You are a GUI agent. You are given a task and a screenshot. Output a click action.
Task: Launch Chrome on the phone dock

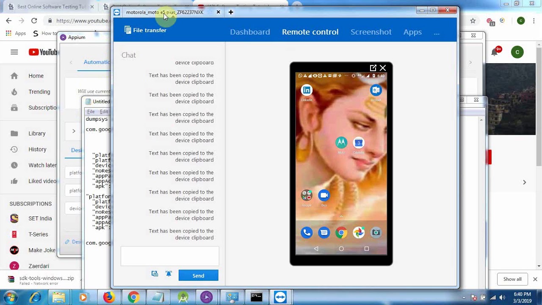click(341, 233)
